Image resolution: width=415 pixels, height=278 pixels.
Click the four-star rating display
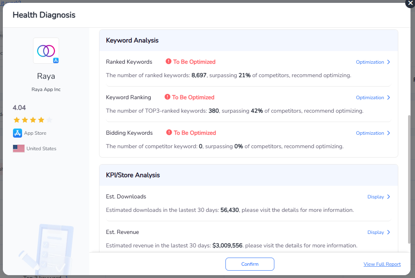click(x=33, y=120)
